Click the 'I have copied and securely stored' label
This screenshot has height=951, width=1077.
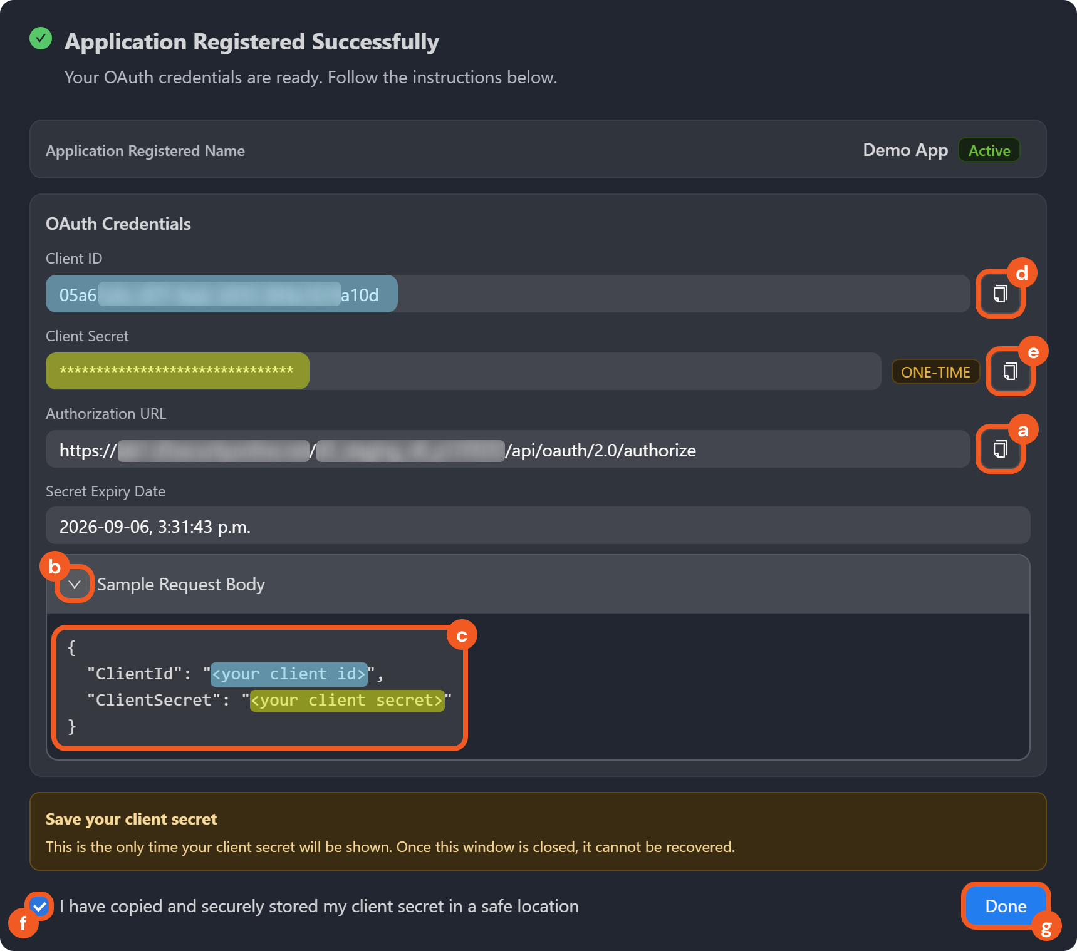coord(319,906)
